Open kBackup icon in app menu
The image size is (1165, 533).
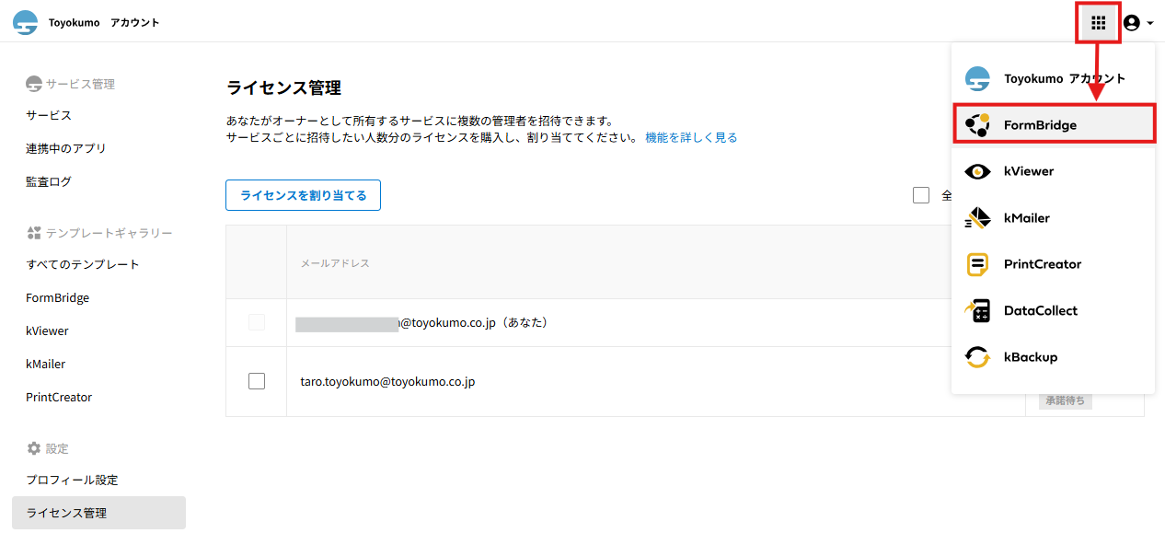click(x=977, y=357)
